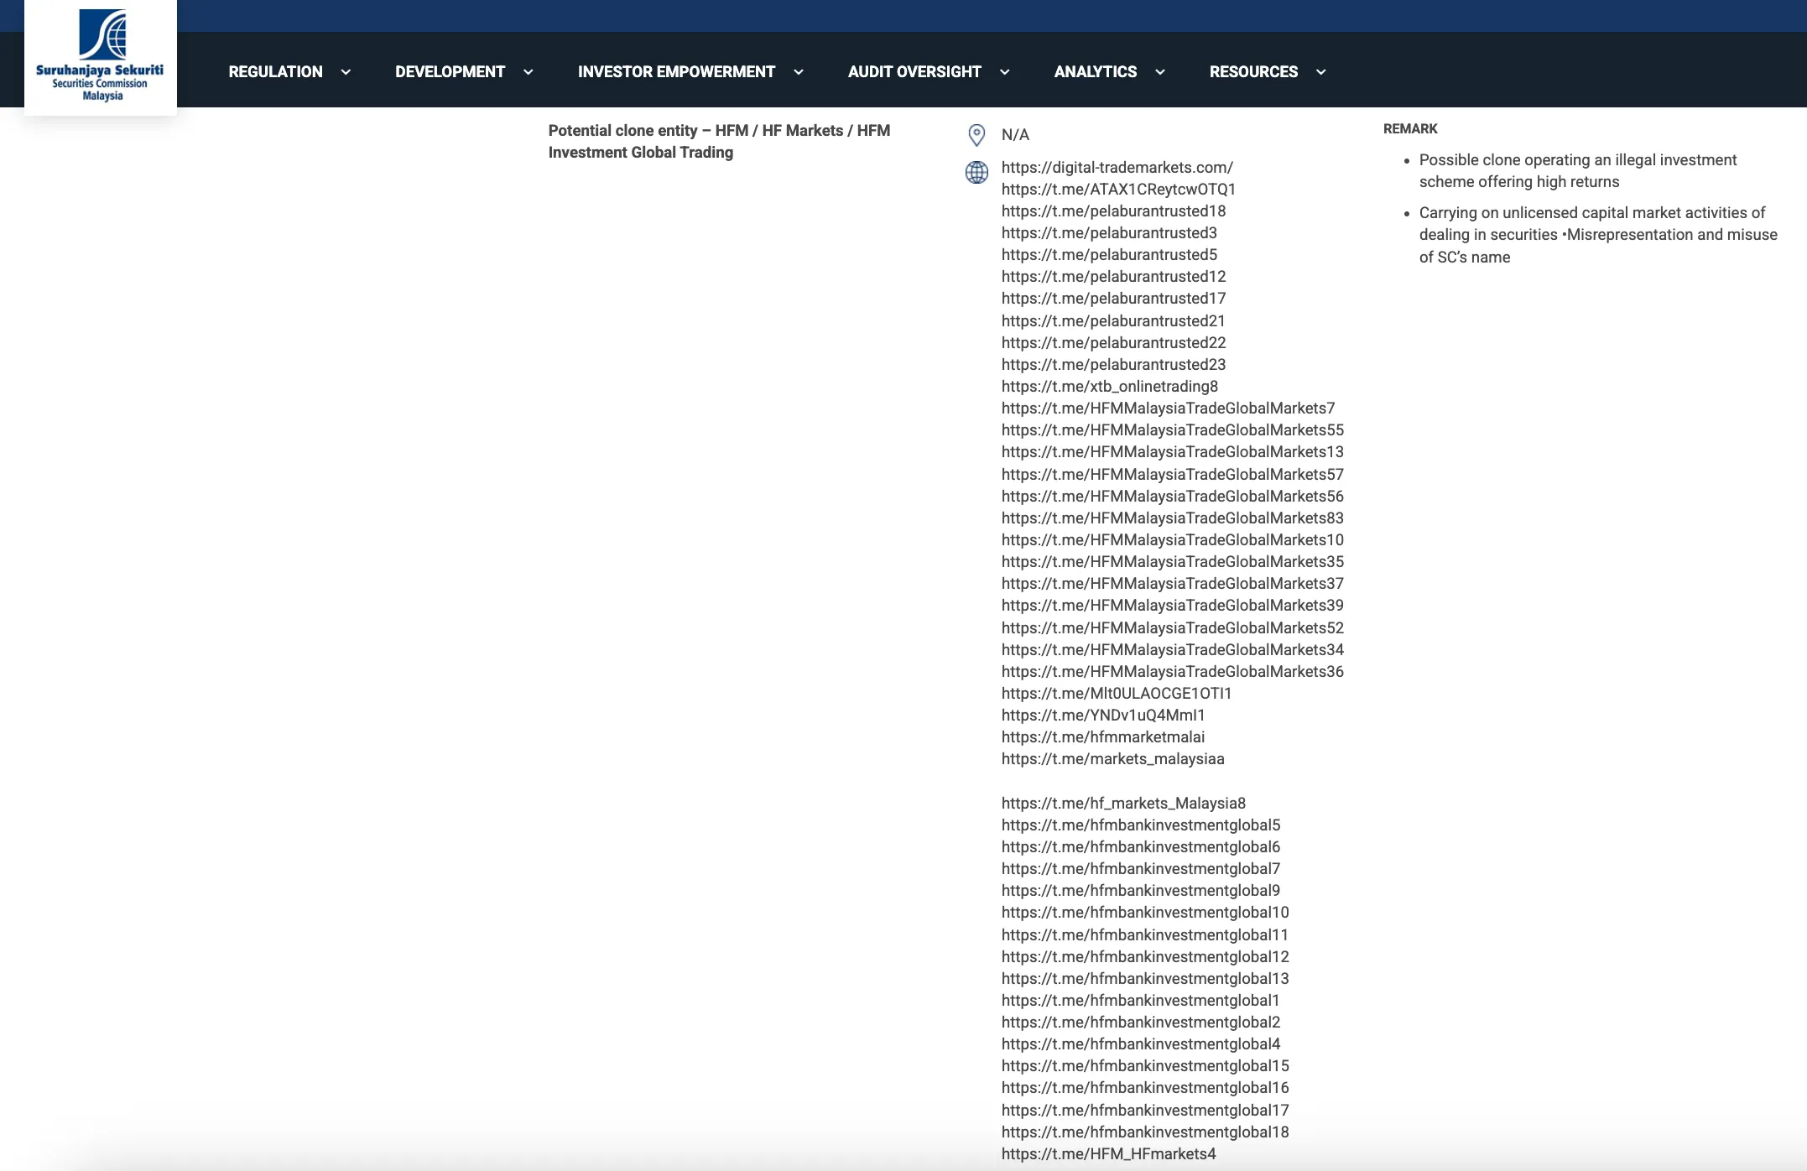This screenshot has width=1807, height=1171.
Task: Click the Securities Commission Malaysia logo
Action: pyautogui.click(x=101, y=55)
